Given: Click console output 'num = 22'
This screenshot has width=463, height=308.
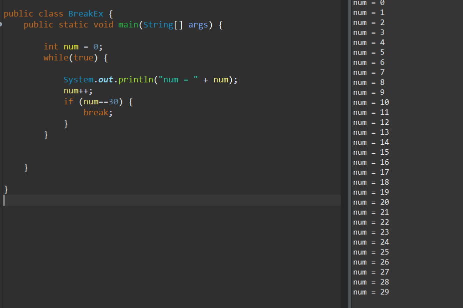Looking at the screenshot, I should tap(371, 223).
